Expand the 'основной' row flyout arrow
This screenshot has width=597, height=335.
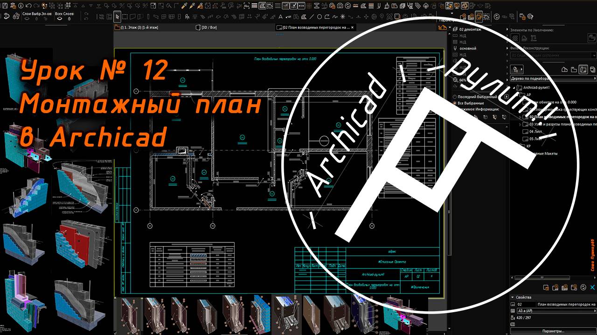(507, 48)
